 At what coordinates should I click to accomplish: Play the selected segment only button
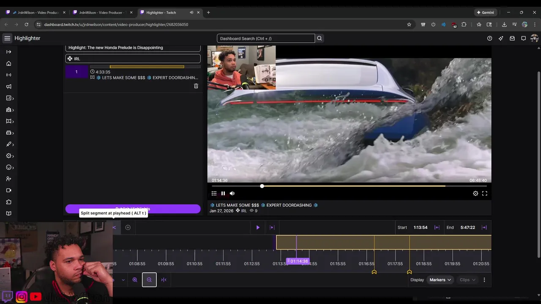(x=272, y=227)
